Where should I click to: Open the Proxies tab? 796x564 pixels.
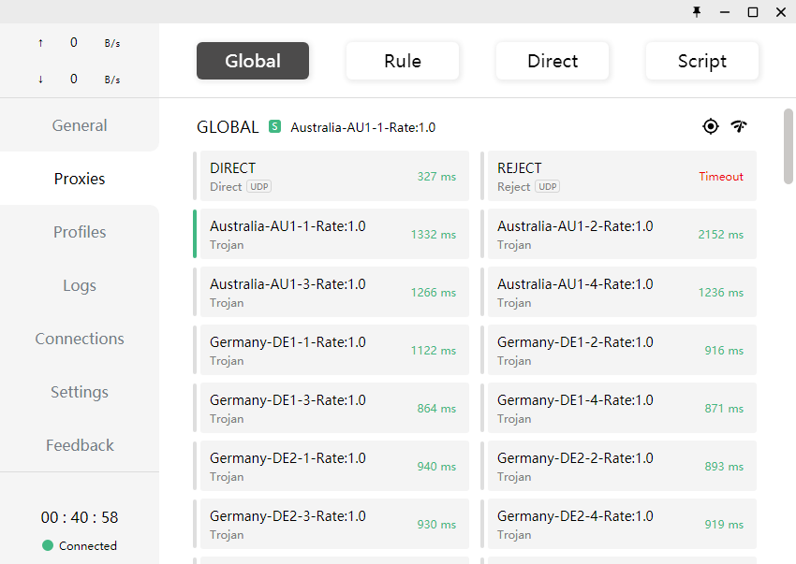click(x=80, y=179)
